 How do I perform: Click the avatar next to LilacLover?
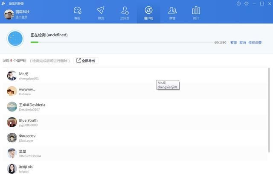[12, 138]
